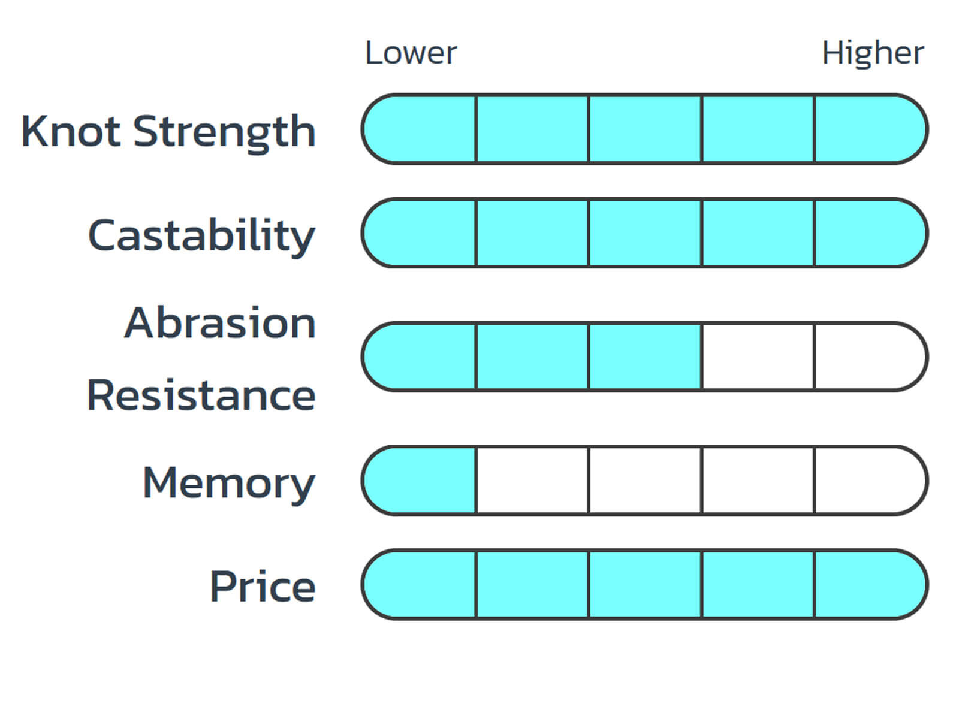
Task: Click the "Price" label
Action: (x=263, y=587)
